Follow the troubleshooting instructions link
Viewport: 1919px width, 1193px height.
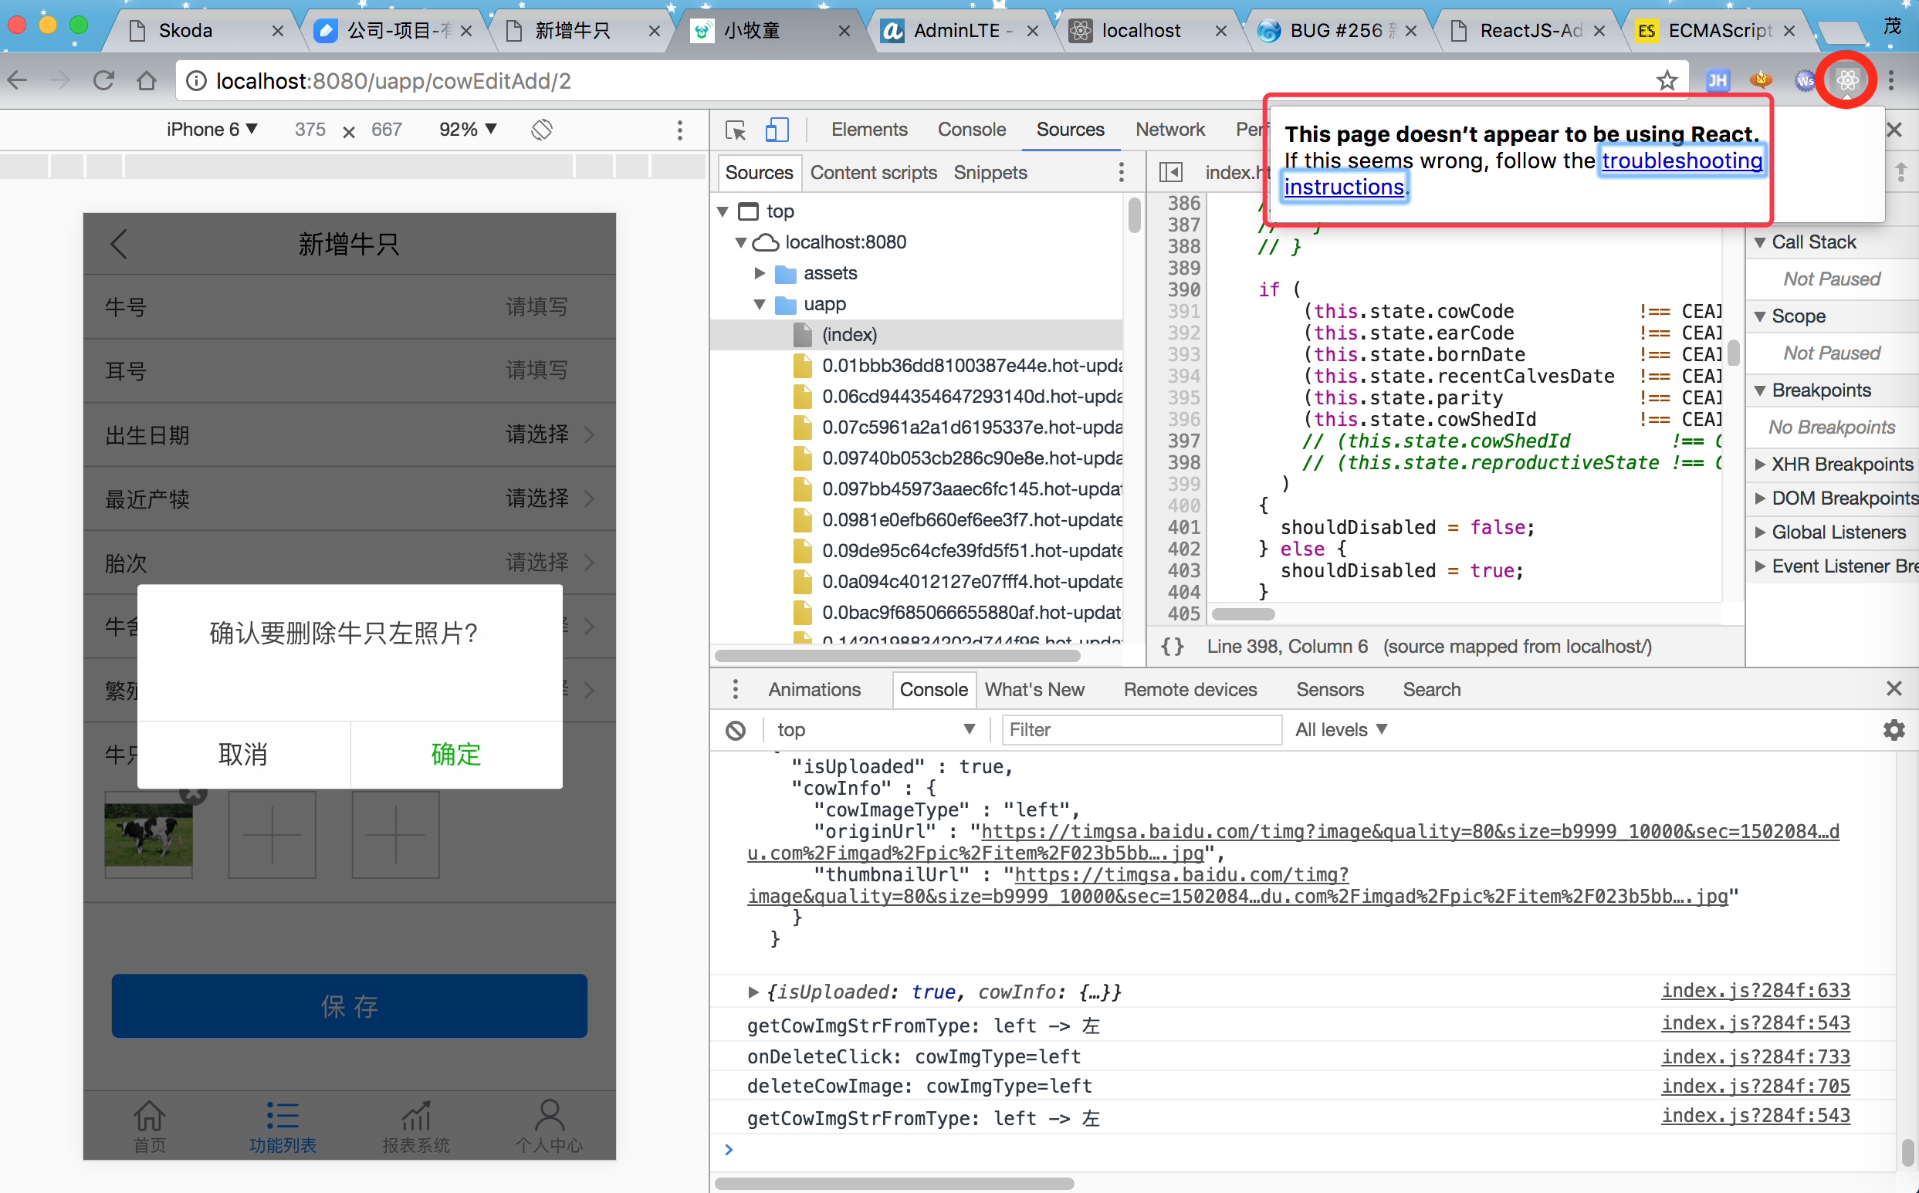pyautogui.click(x=1680, y=161)
